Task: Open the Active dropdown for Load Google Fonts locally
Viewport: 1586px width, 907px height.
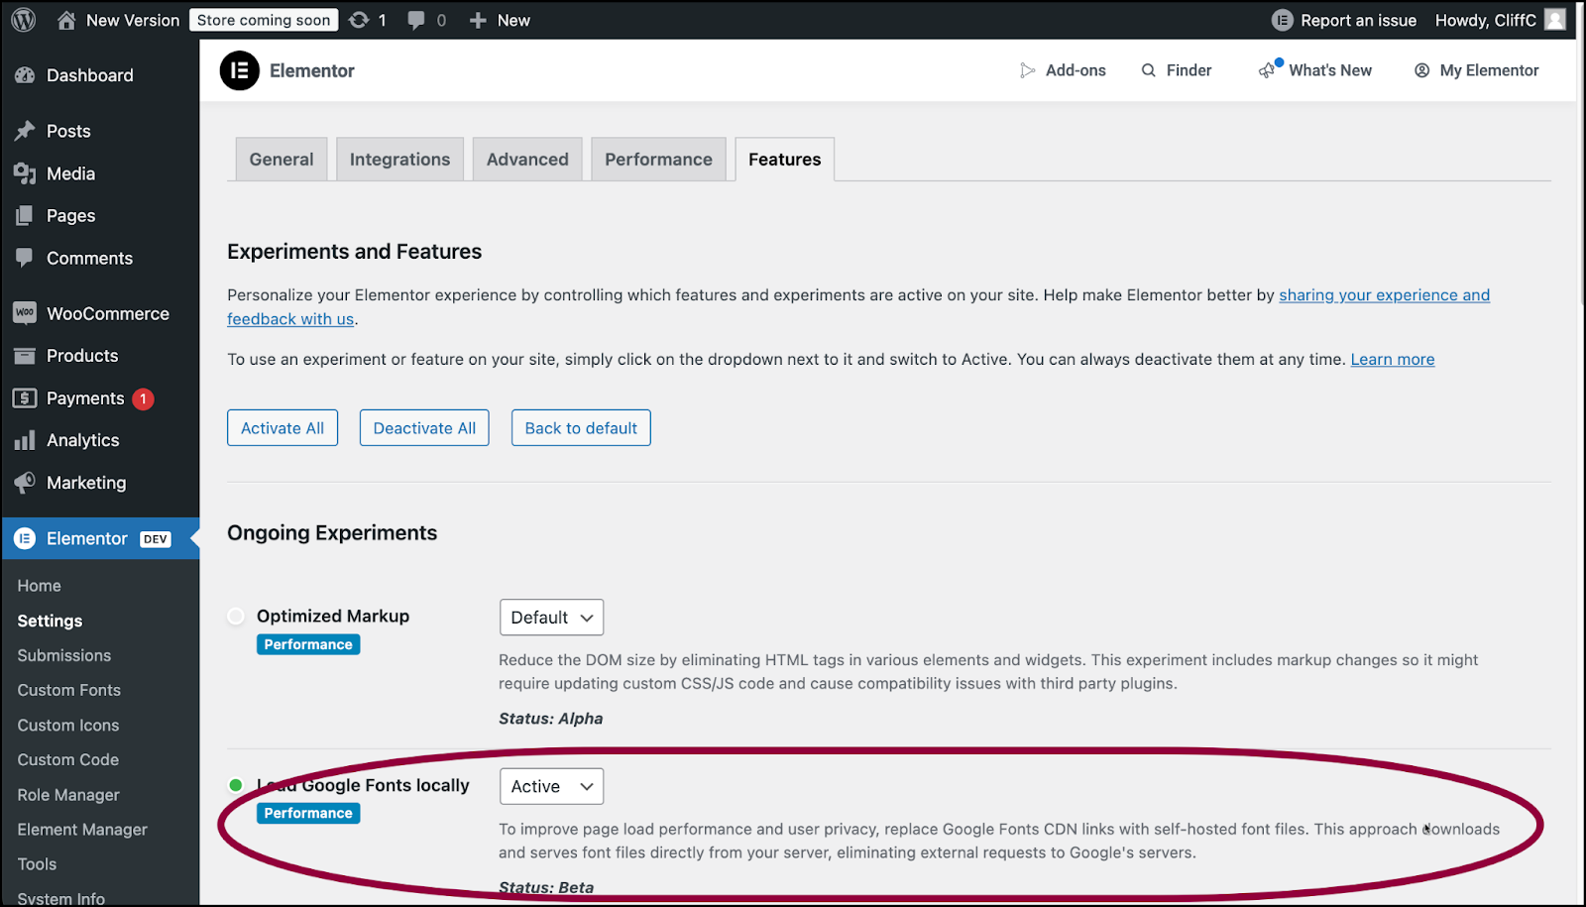Action: [551, 786]
